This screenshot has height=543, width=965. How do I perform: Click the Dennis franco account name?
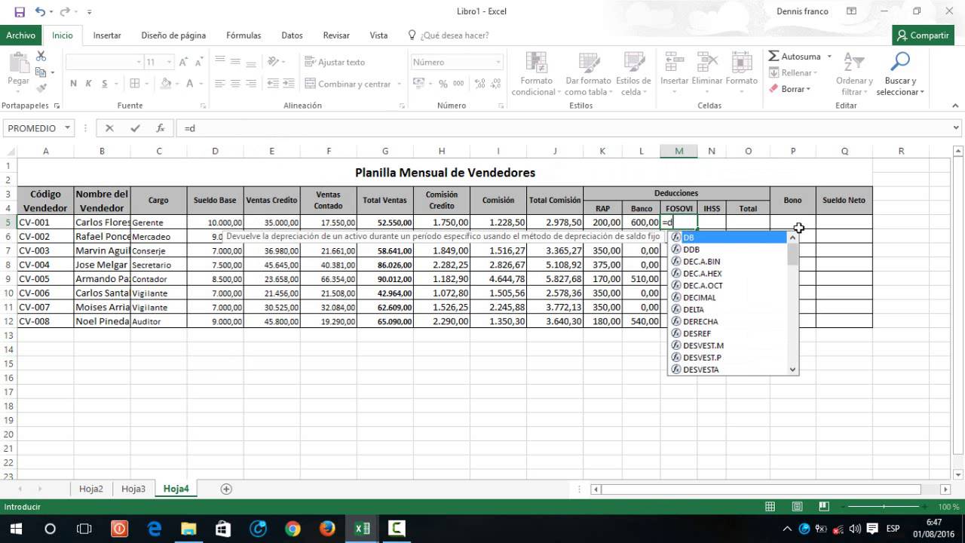pyautogui.click(x=802, y=11)
